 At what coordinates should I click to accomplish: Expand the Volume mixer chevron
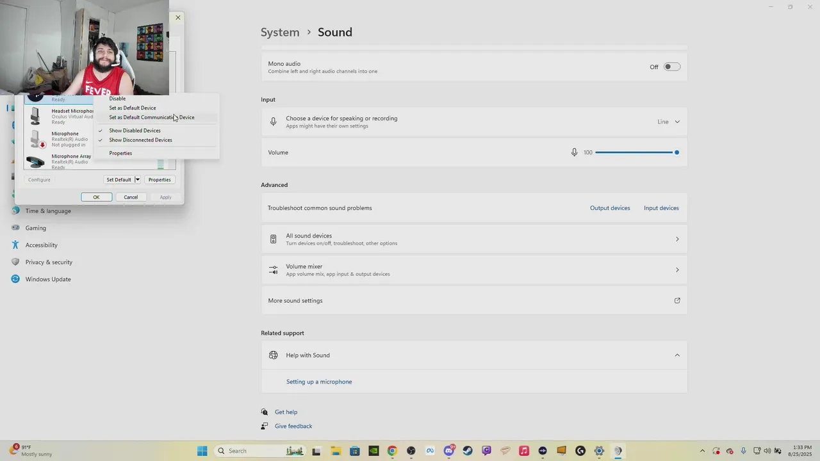point(677,270)
